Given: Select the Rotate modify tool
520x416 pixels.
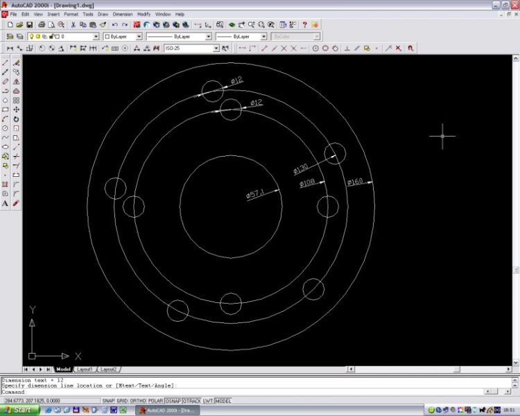Looking at the screenshot, I should [x=16, y=119].
